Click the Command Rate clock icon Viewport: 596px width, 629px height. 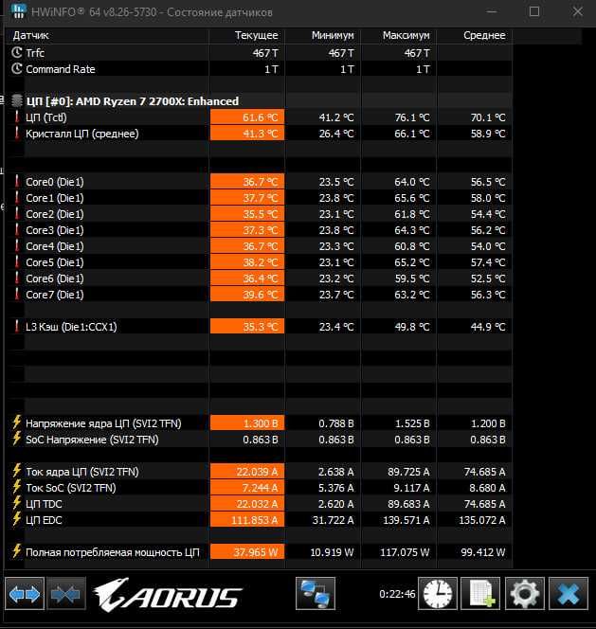pos(17,68)
